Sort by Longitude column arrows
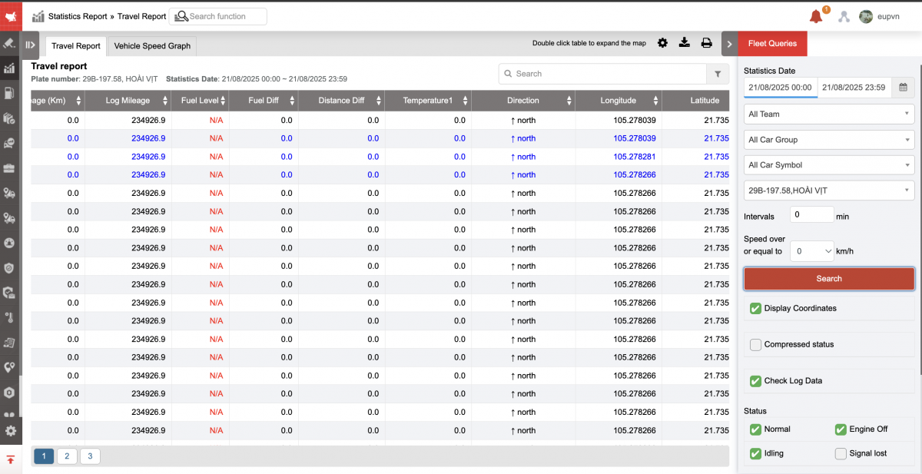Viewport: 922px width, 474px height. tap(655, 101)
